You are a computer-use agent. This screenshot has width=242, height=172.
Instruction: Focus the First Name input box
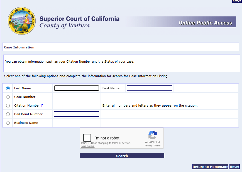pyautogui.click(x=150, y=88)
